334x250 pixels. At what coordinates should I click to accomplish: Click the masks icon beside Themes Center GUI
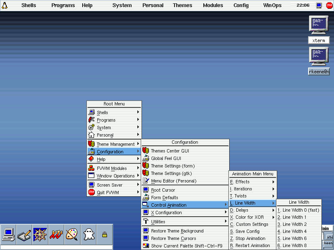146,150
